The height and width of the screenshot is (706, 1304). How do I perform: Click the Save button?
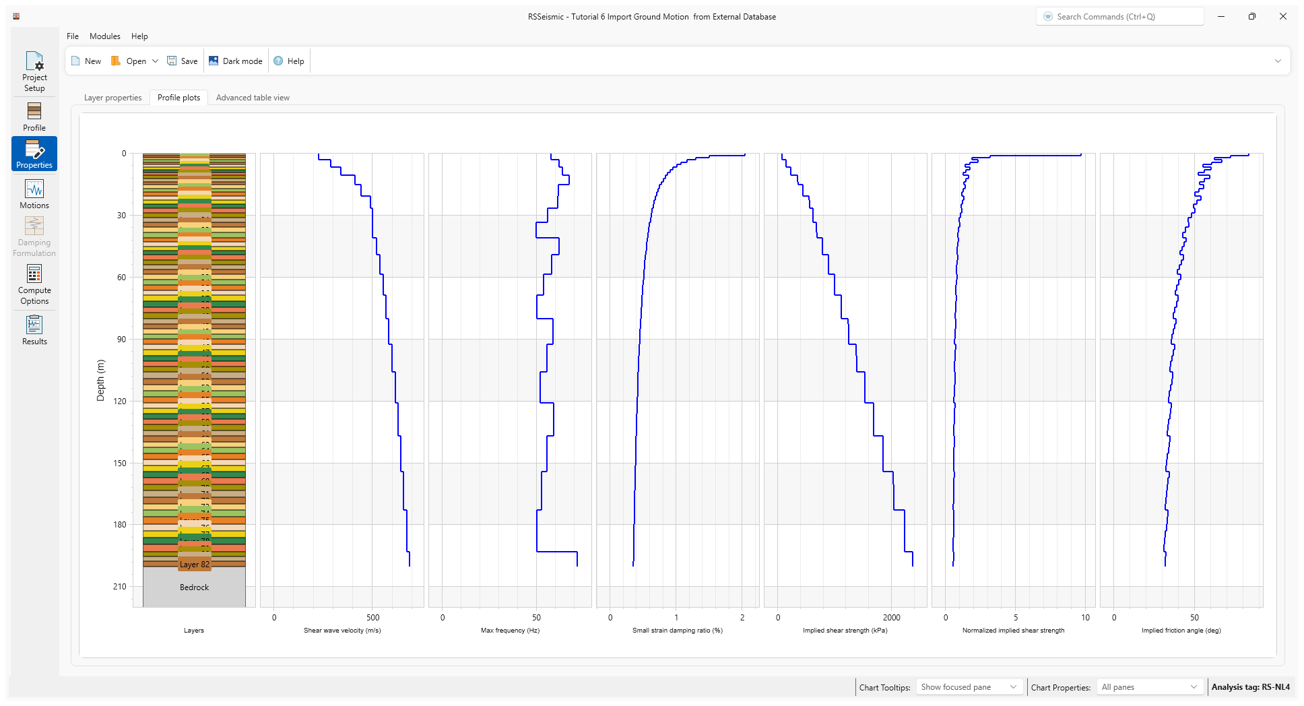coord(182,61)
